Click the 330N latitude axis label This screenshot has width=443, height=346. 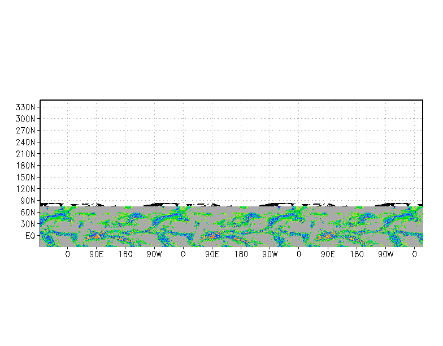coord(25,107)
